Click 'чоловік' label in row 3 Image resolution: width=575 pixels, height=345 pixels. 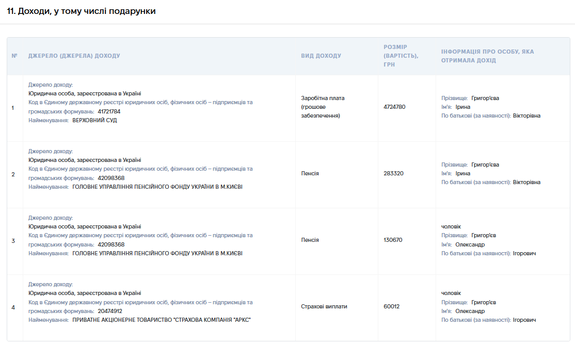tap(451, 227)
